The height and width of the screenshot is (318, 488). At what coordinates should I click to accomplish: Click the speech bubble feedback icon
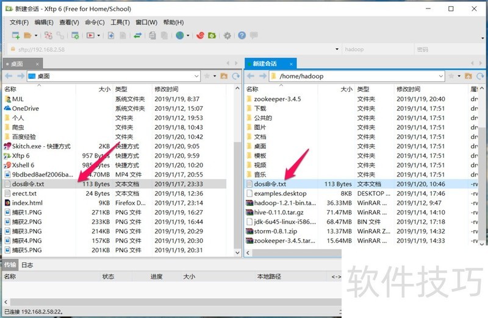coord(254,35)
